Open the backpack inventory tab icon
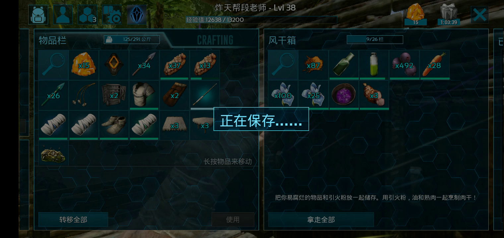 [x=38, y=15]
